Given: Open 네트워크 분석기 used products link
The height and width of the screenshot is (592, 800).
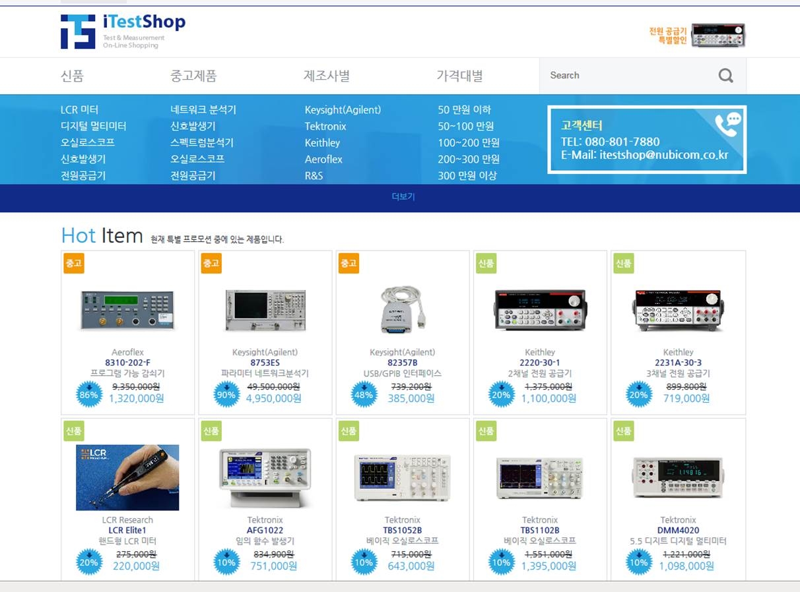Looking at the screenshot, I should point(203,109).
